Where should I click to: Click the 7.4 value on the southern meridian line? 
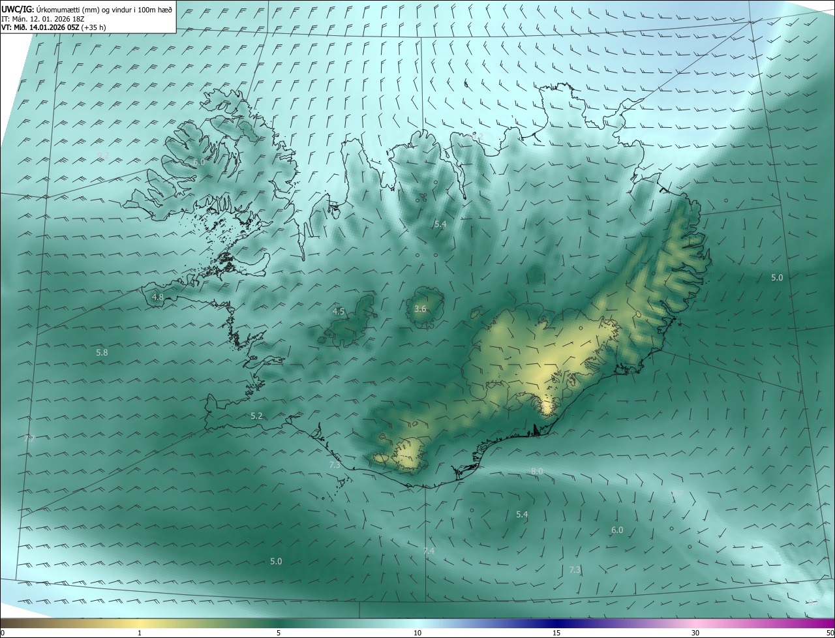429,551
